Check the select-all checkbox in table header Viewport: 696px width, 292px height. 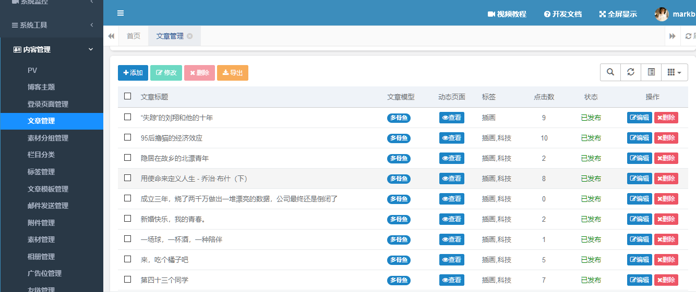pos(127,96)
